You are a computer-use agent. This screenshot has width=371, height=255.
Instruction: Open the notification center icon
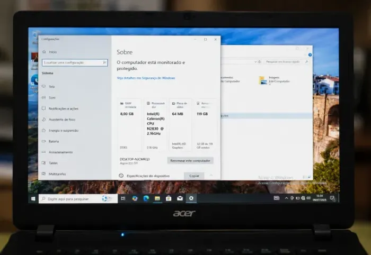pyautogui.click(x=332, y=198)
